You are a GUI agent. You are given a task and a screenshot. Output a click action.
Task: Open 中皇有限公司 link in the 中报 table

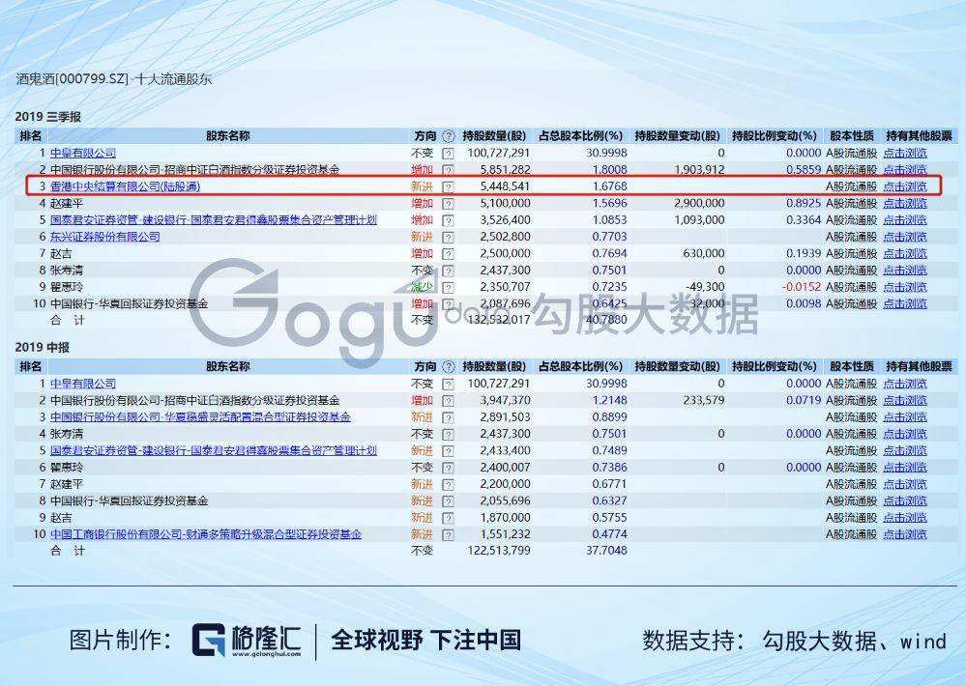click(x=83, y=384)
